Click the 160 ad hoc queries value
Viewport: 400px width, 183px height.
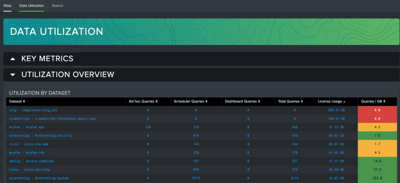tap(148, 127)
